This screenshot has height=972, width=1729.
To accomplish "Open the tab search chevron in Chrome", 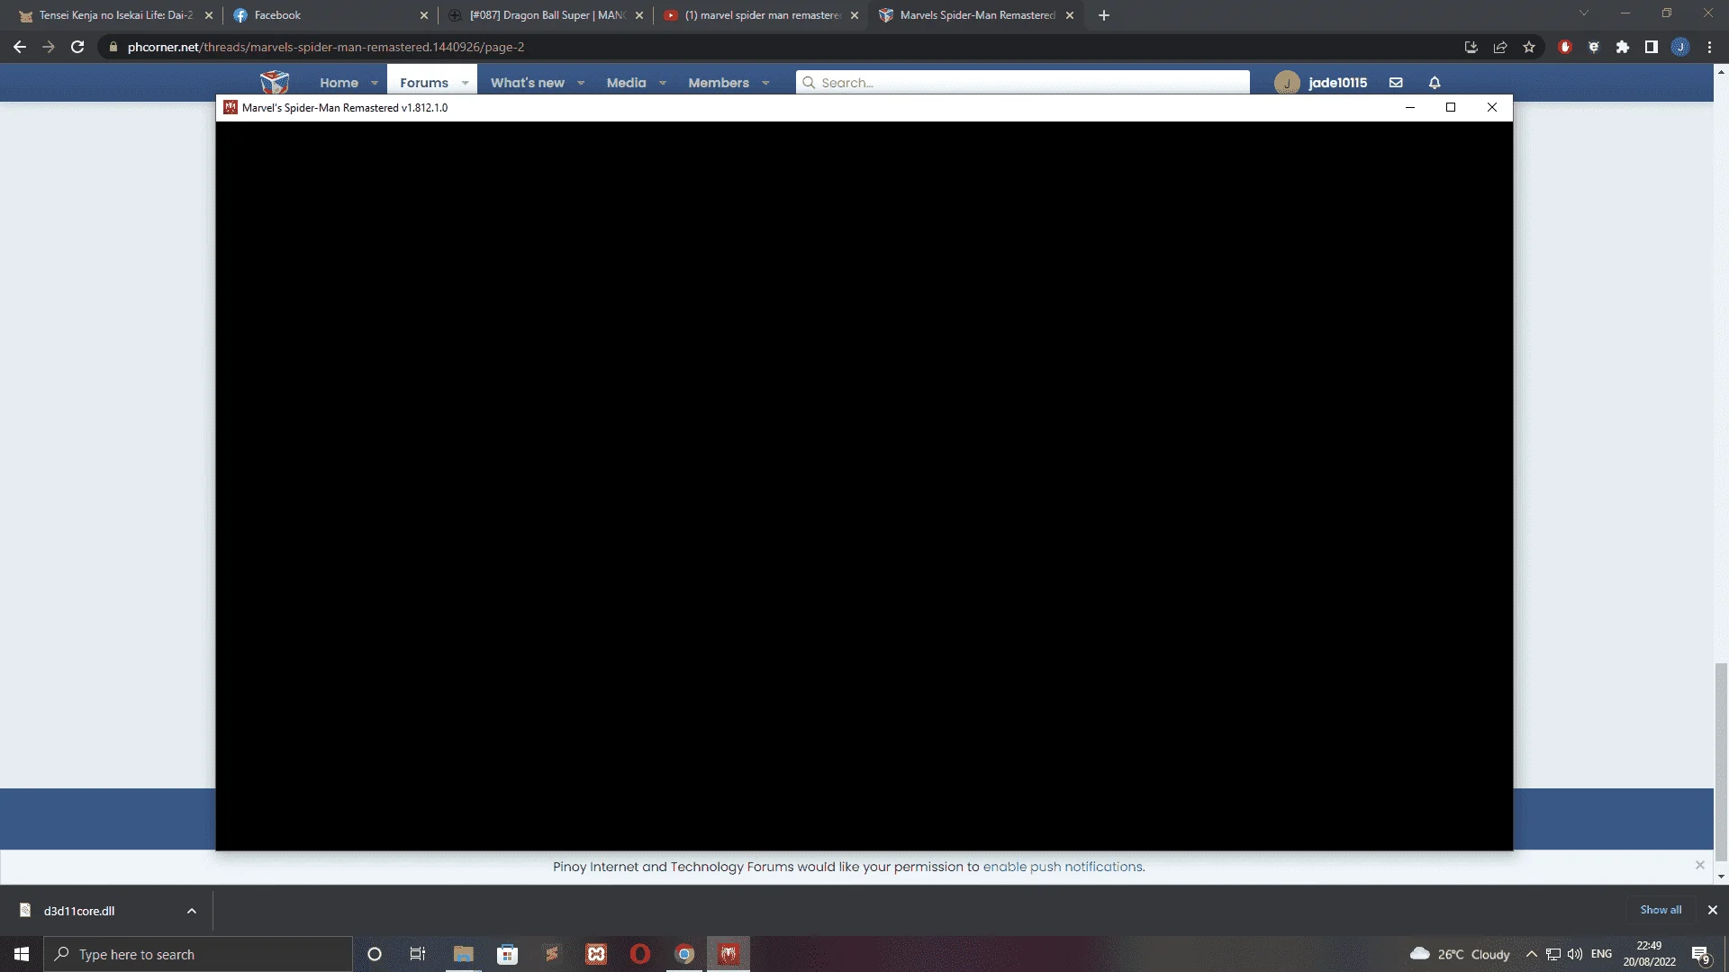I will [1584, 13].
